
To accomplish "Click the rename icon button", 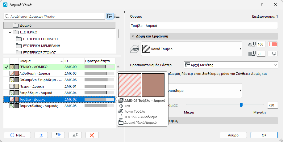I will 75,135.
